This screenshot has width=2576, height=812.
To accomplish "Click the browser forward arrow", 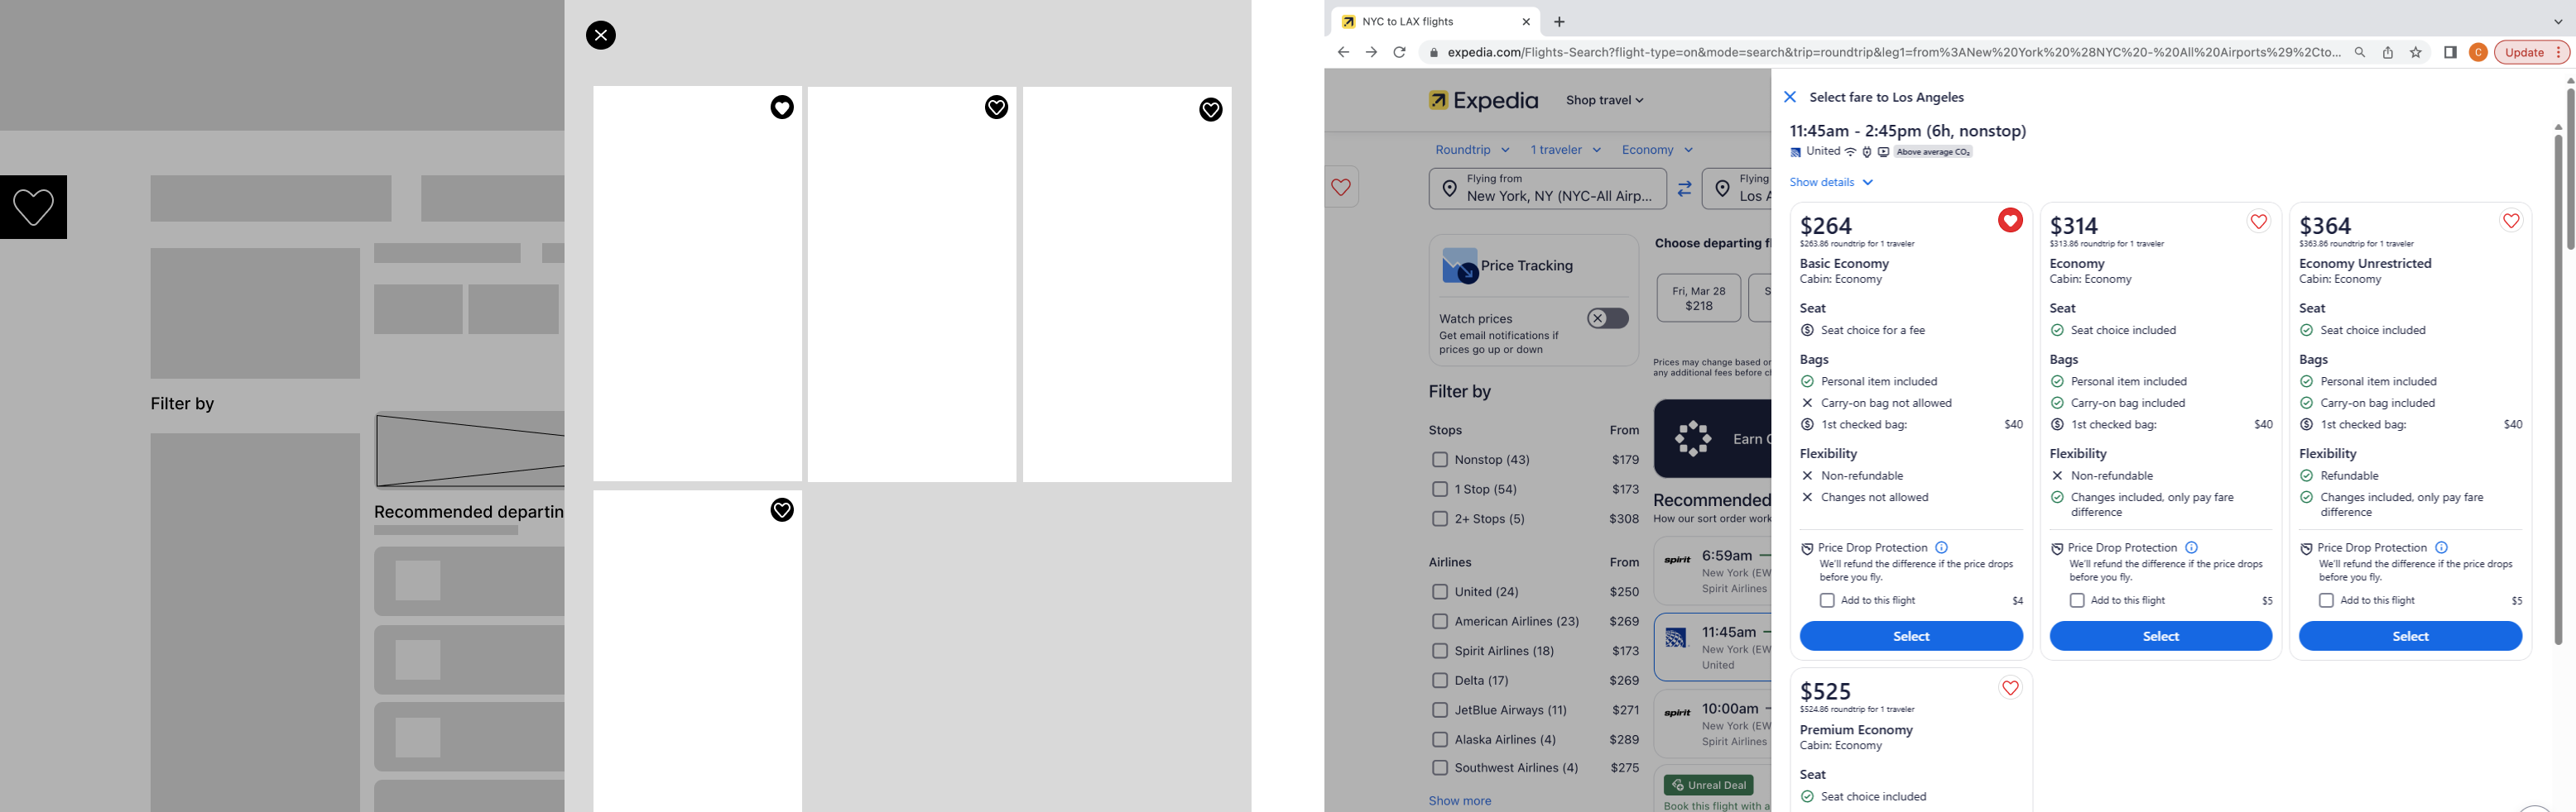I will pyautogui.click(x=1371, y=52).
